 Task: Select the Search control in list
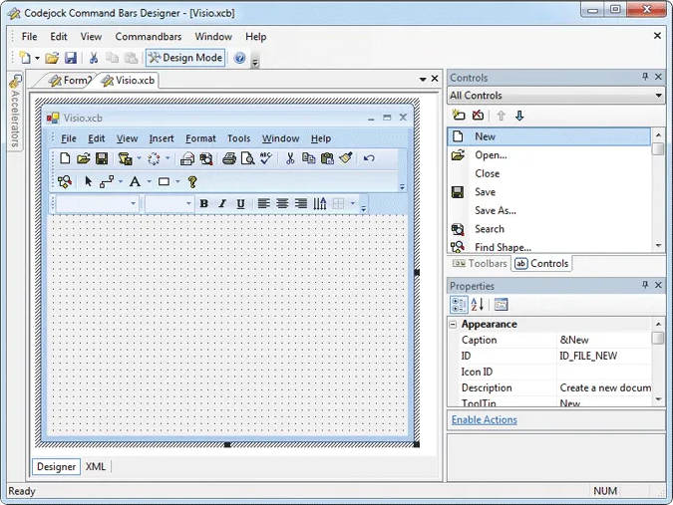click(549, 229)
